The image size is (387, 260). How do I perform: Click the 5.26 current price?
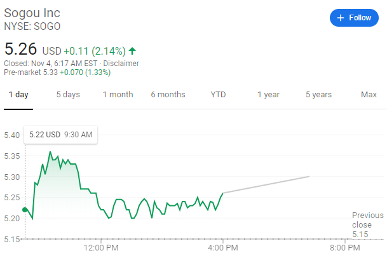(x=20, y=49)
